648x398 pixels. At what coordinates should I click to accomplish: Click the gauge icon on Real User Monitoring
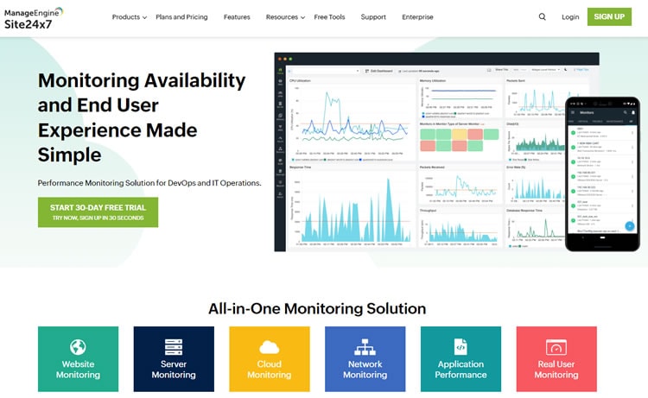click(x=556, y=347)
